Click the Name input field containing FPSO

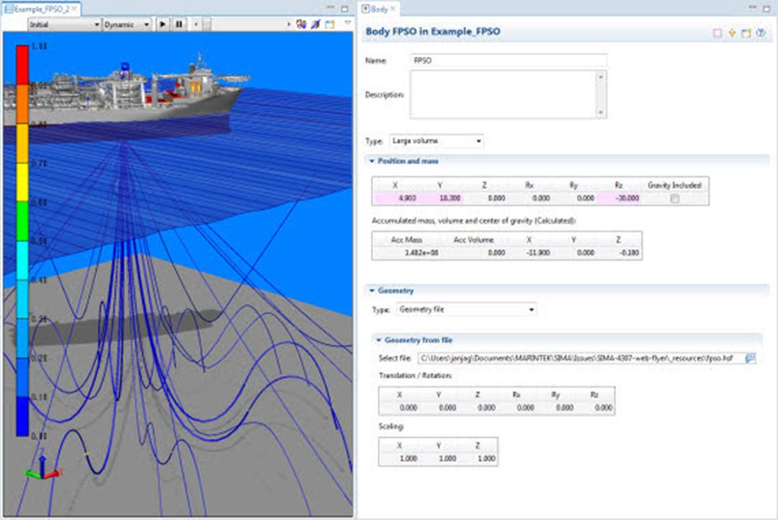point(508,60)
